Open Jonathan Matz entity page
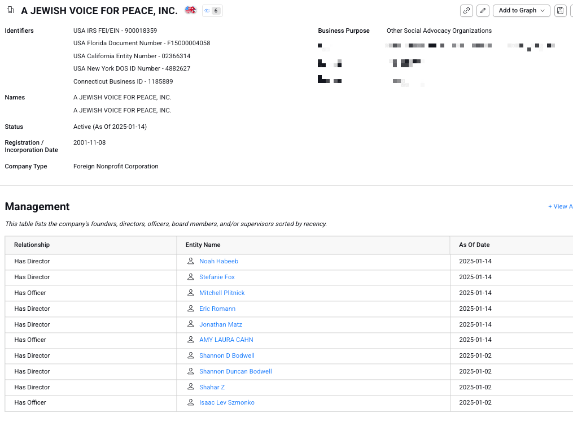Viewport: 573px width, 421px height. [x=220, y=324]
